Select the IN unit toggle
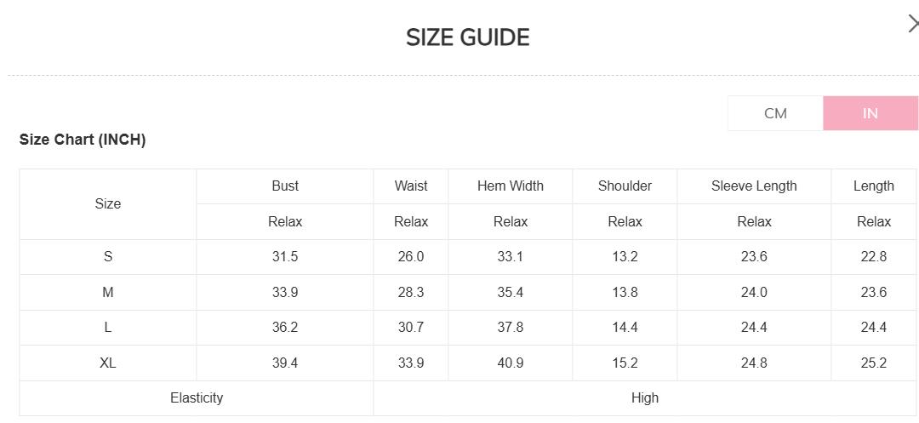Viewport: 919px width, 423px height. pos(870,113)
